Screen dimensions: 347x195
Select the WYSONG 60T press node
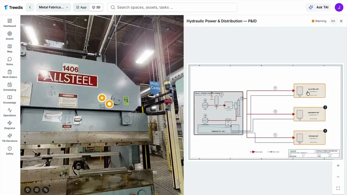309,138
